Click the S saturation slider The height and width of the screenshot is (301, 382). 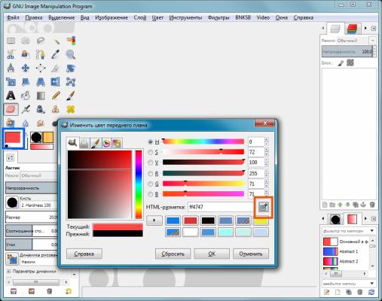[x=203, y=152]
